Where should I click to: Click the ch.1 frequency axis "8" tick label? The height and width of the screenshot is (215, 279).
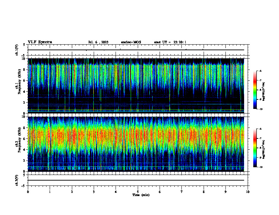[x=25, y=70]
